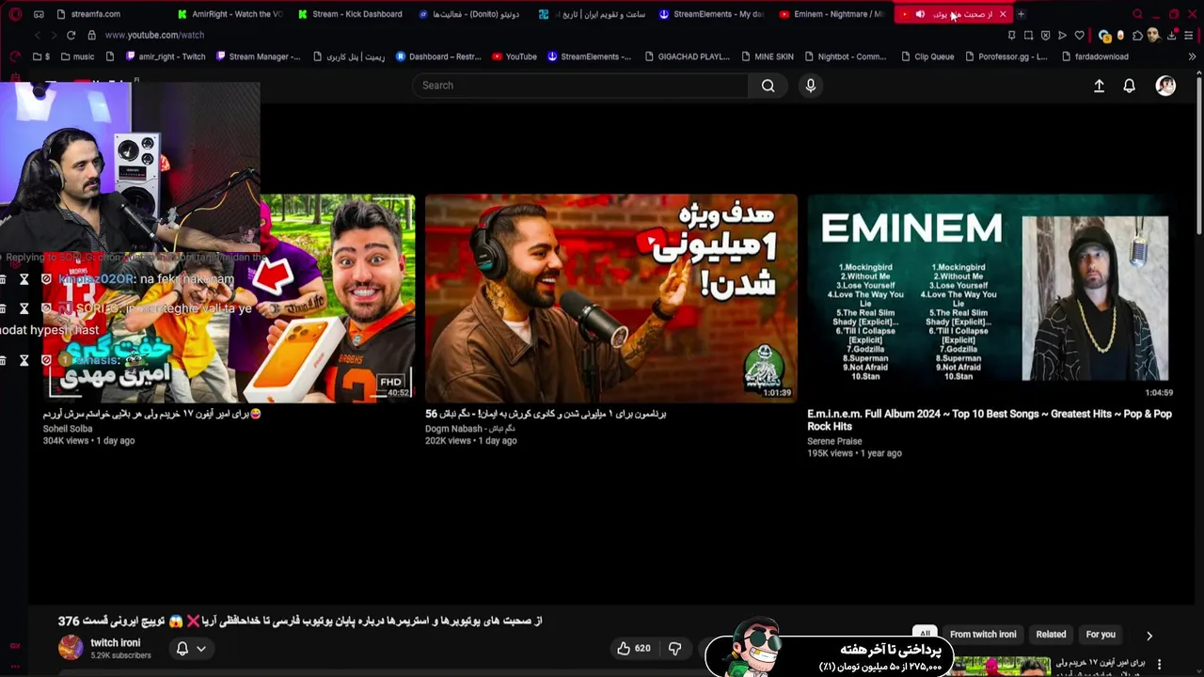The image size is (1204, 677).
Task: Open the YouTube bookmark
Action: point(514,56)
